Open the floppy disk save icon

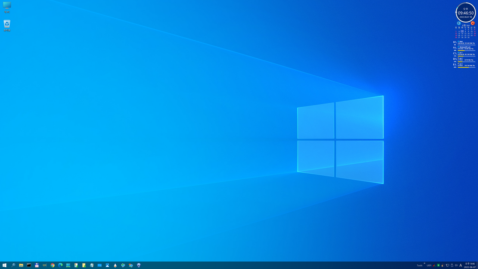tap(37, 265)
